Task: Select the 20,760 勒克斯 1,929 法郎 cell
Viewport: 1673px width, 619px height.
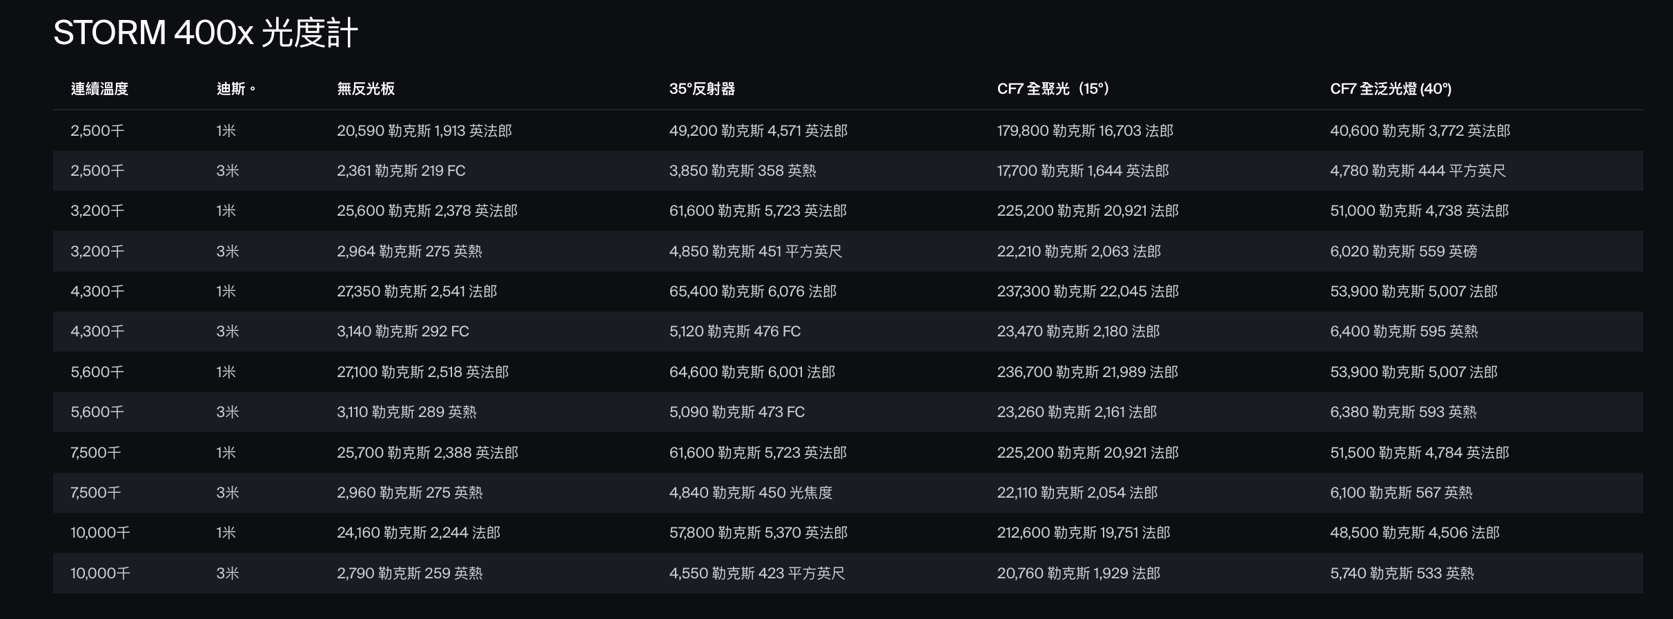Action: (1078, 574)
